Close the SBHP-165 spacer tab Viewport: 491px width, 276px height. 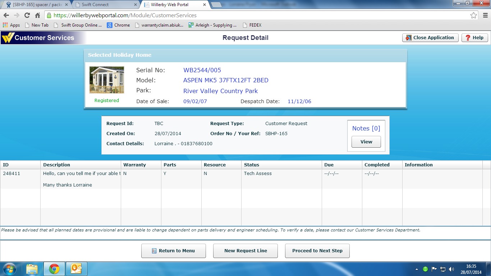(66, 5)
